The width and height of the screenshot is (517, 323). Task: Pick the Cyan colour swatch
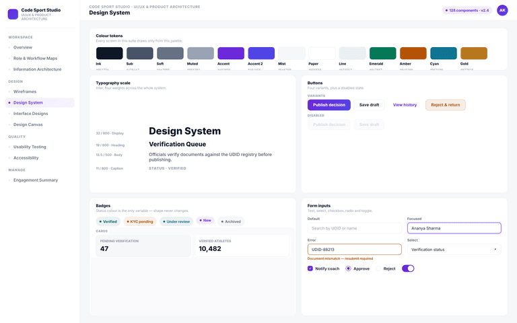[x=444, y=53]
